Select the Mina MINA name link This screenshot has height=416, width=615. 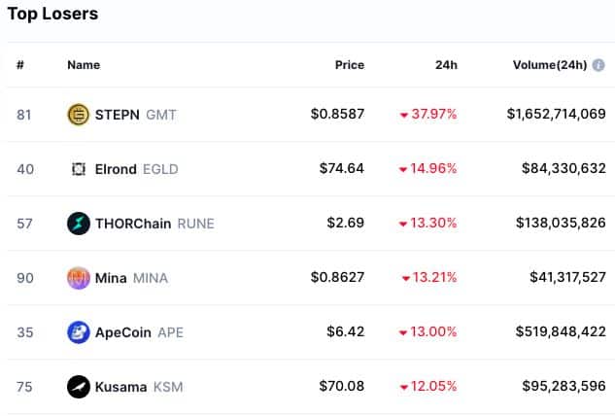[x=131, y=278]
